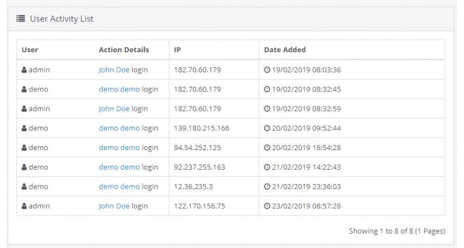Viewport: 464px width, 248px height.
Task: Open demo demo link in 08:32:45 row
Action: (x=119, y=89)
